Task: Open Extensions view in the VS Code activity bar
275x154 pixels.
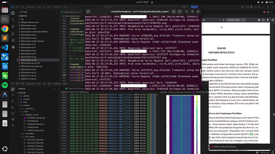Action: 13,40
